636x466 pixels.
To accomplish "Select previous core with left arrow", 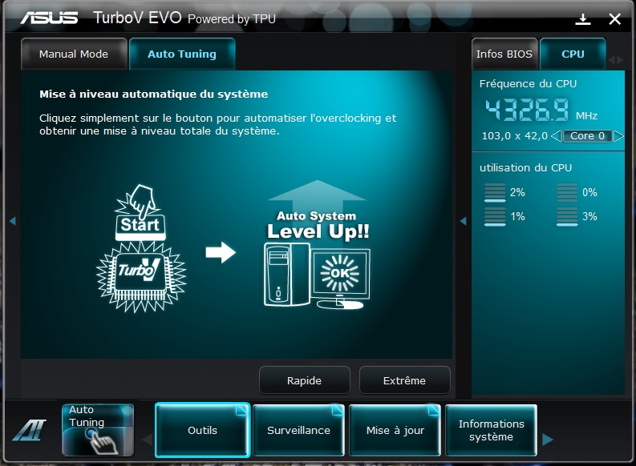I will coord(556,136).
